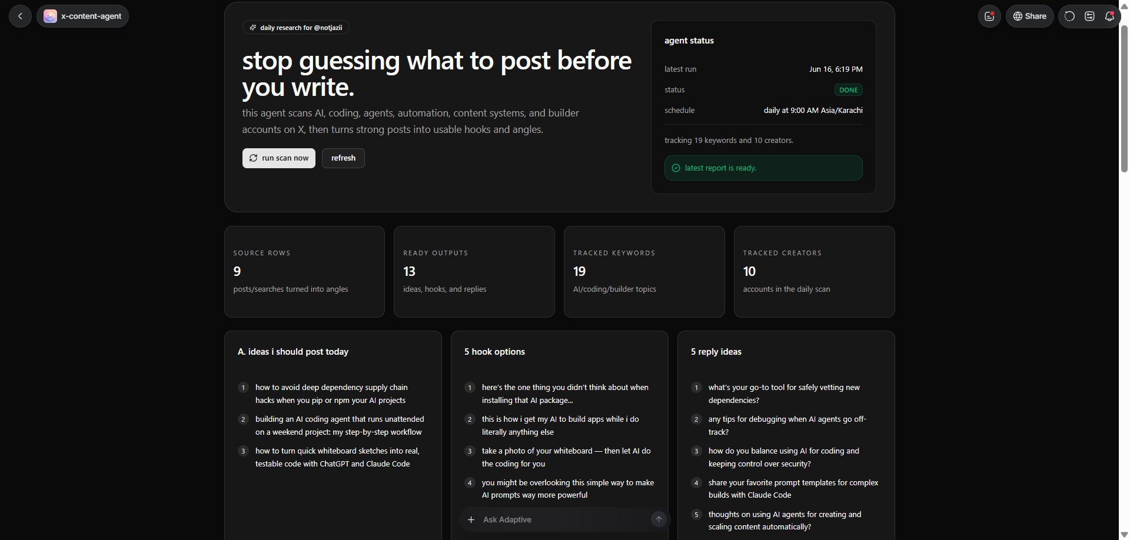Click hook 'take a photo of your whiteboard'
The image size is (1130, 540).
coord(566,458)
